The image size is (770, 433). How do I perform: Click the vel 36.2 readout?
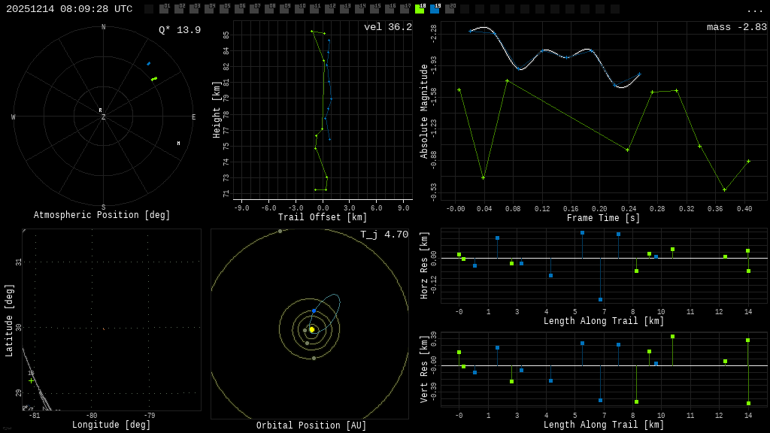(388, 27)
